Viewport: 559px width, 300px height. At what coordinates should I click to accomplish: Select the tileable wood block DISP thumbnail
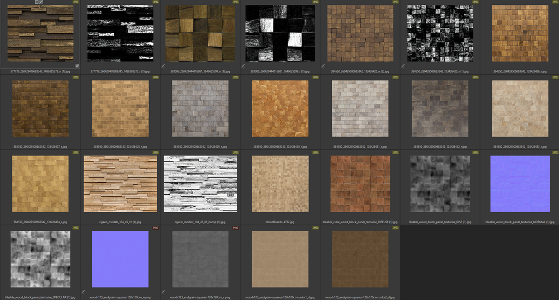tap(439, 184)
